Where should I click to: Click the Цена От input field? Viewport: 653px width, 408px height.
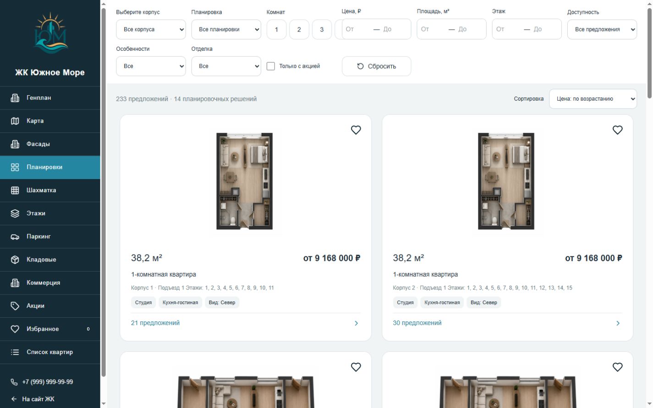[x=357, y=29]
